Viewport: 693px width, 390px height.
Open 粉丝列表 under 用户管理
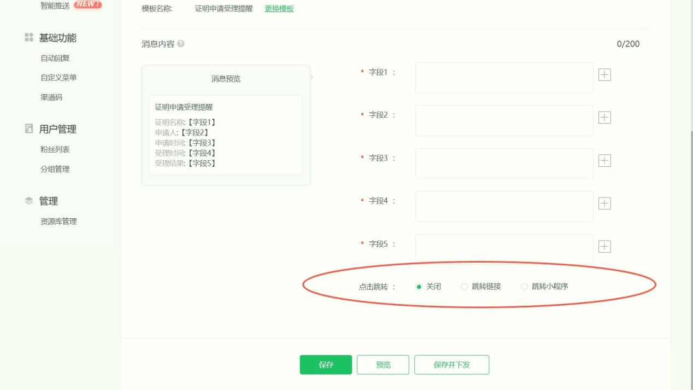[55, 149]
